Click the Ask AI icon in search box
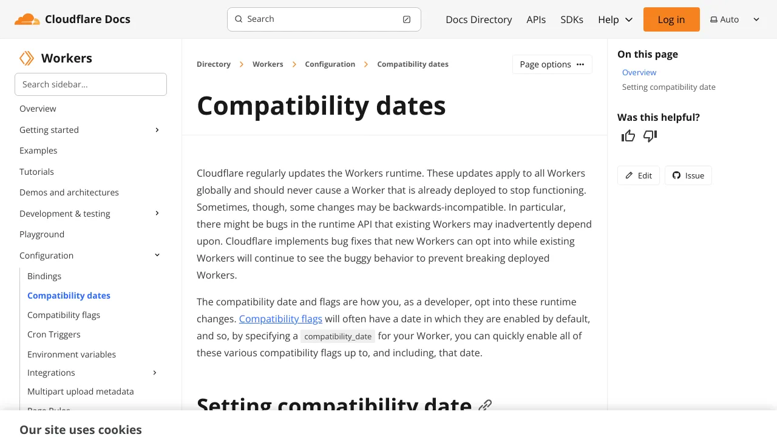Viewport: 777px width, 437px height. (x=407, y=19)
